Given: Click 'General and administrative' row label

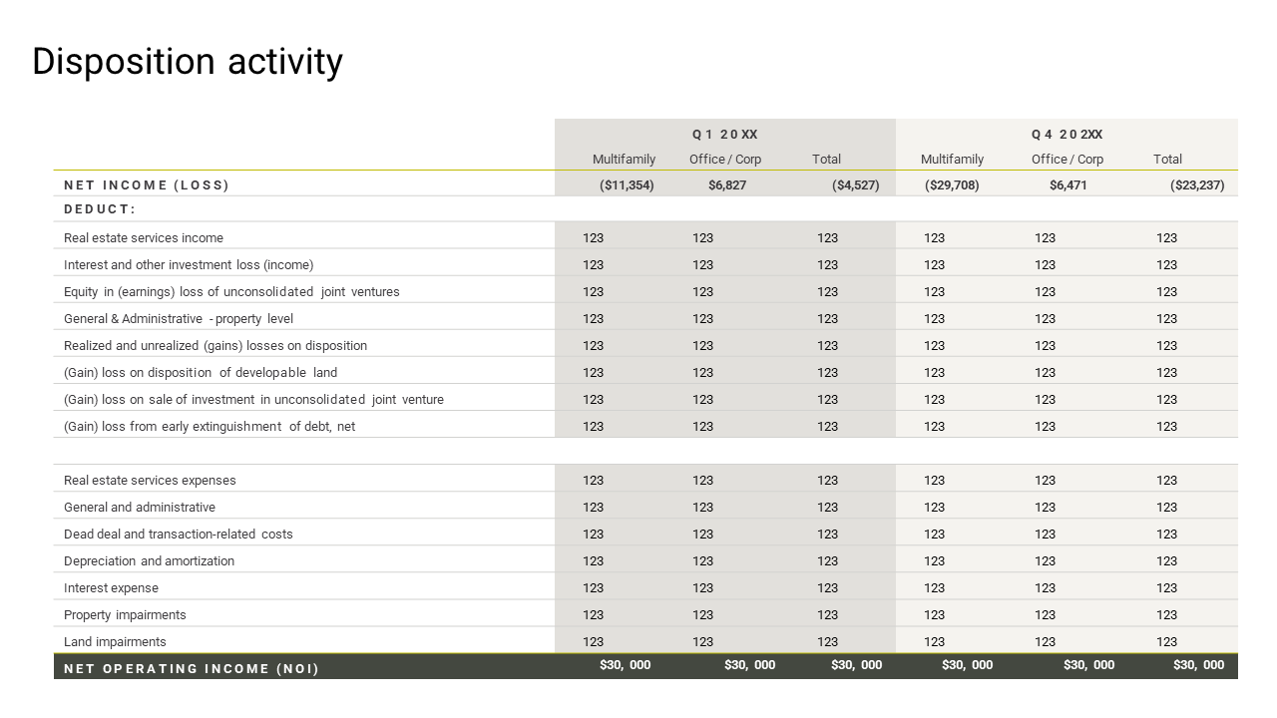Looking at the screenshot, I should coord(140,508).
